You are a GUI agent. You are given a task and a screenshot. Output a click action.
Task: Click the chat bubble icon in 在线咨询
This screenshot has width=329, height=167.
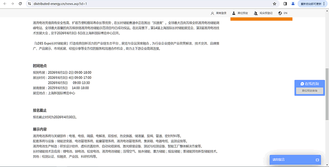tap(302, 83)
